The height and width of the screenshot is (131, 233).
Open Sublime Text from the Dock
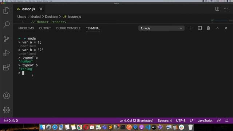110,127
